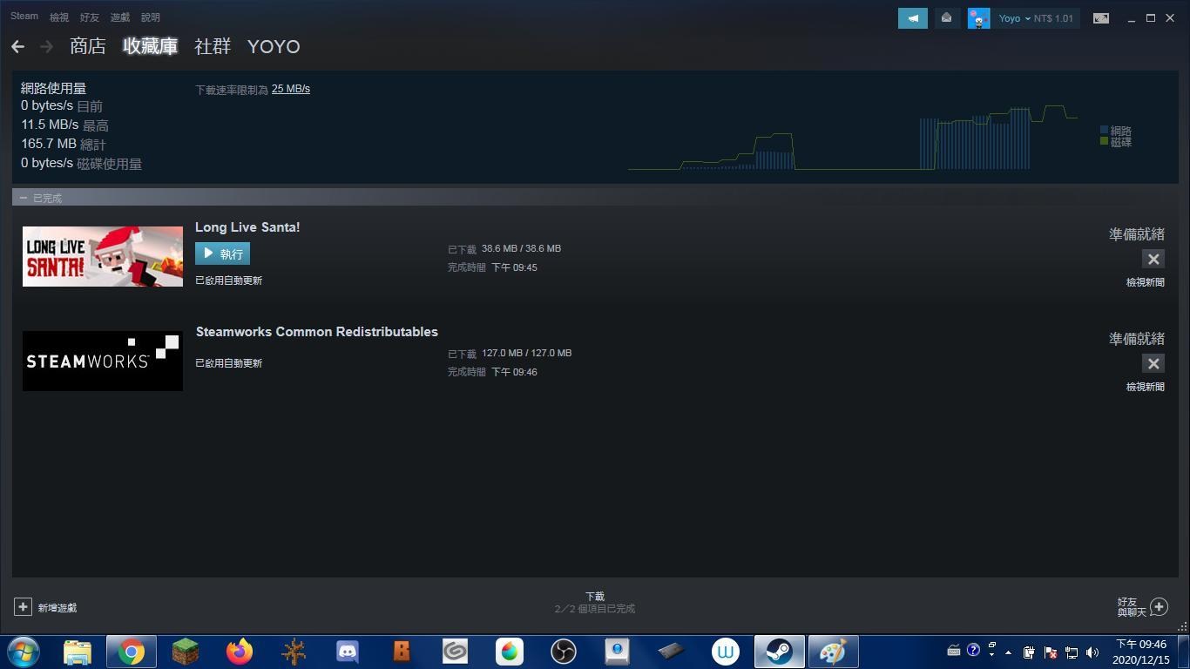Open Steamworks Common Redistributables title
This screenshot has height=669, width=1190.
pyautogui.click(x=317, y=332)
